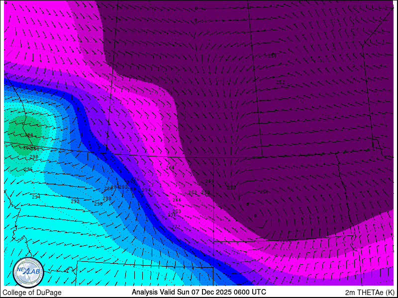Click the 250 contour label
Viewport: 398px width, 298px height.
pos(273,56)
